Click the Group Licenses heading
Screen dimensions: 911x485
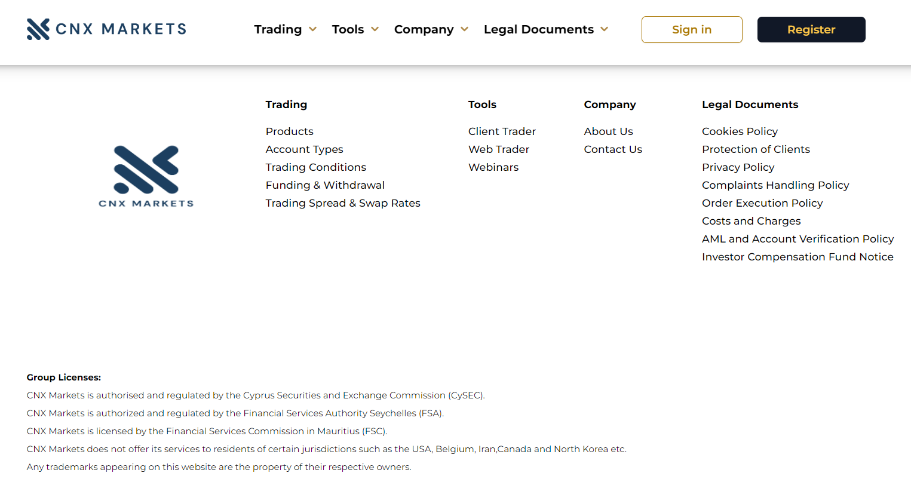tap(64, 377)
